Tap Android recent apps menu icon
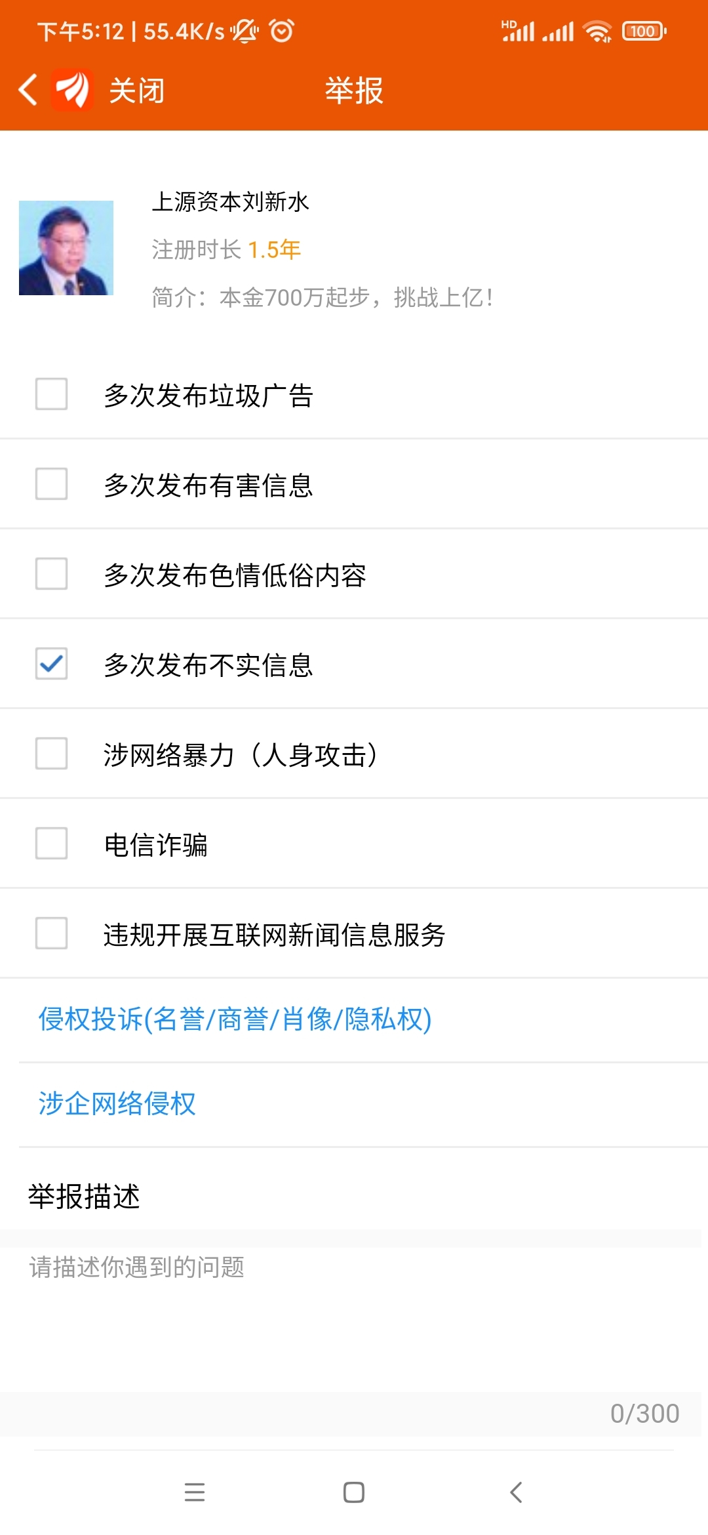This screenshot has width=708, height=1535. [x=195, y=1492]
